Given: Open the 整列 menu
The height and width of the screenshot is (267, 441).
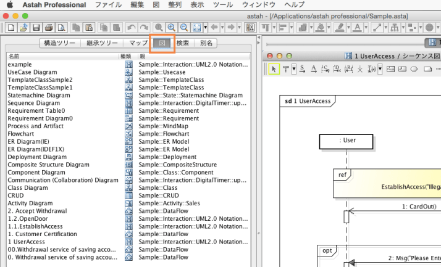Looking at the screenshot, I should (x=175, y=4).
